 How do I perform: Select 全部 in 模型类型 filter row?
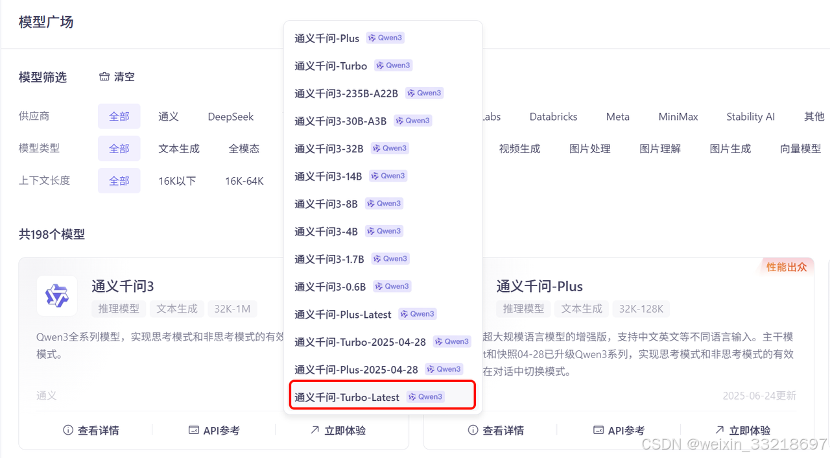119,149
